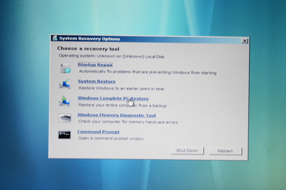
Task: Click the System Restore clock icon
Action: pyautogui.click(x=65, y=84)
